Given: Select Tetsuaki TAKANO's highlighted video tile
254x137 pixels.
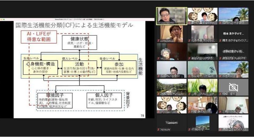Looking at the screenshot, I should [x=171, y=16].
